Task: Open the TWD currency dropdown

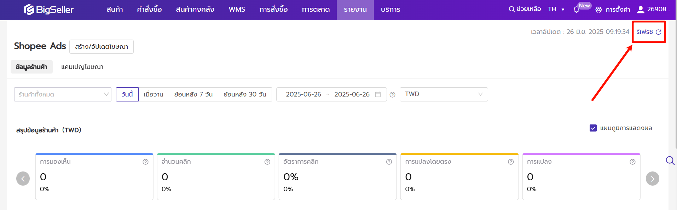Action: point(444,94)
